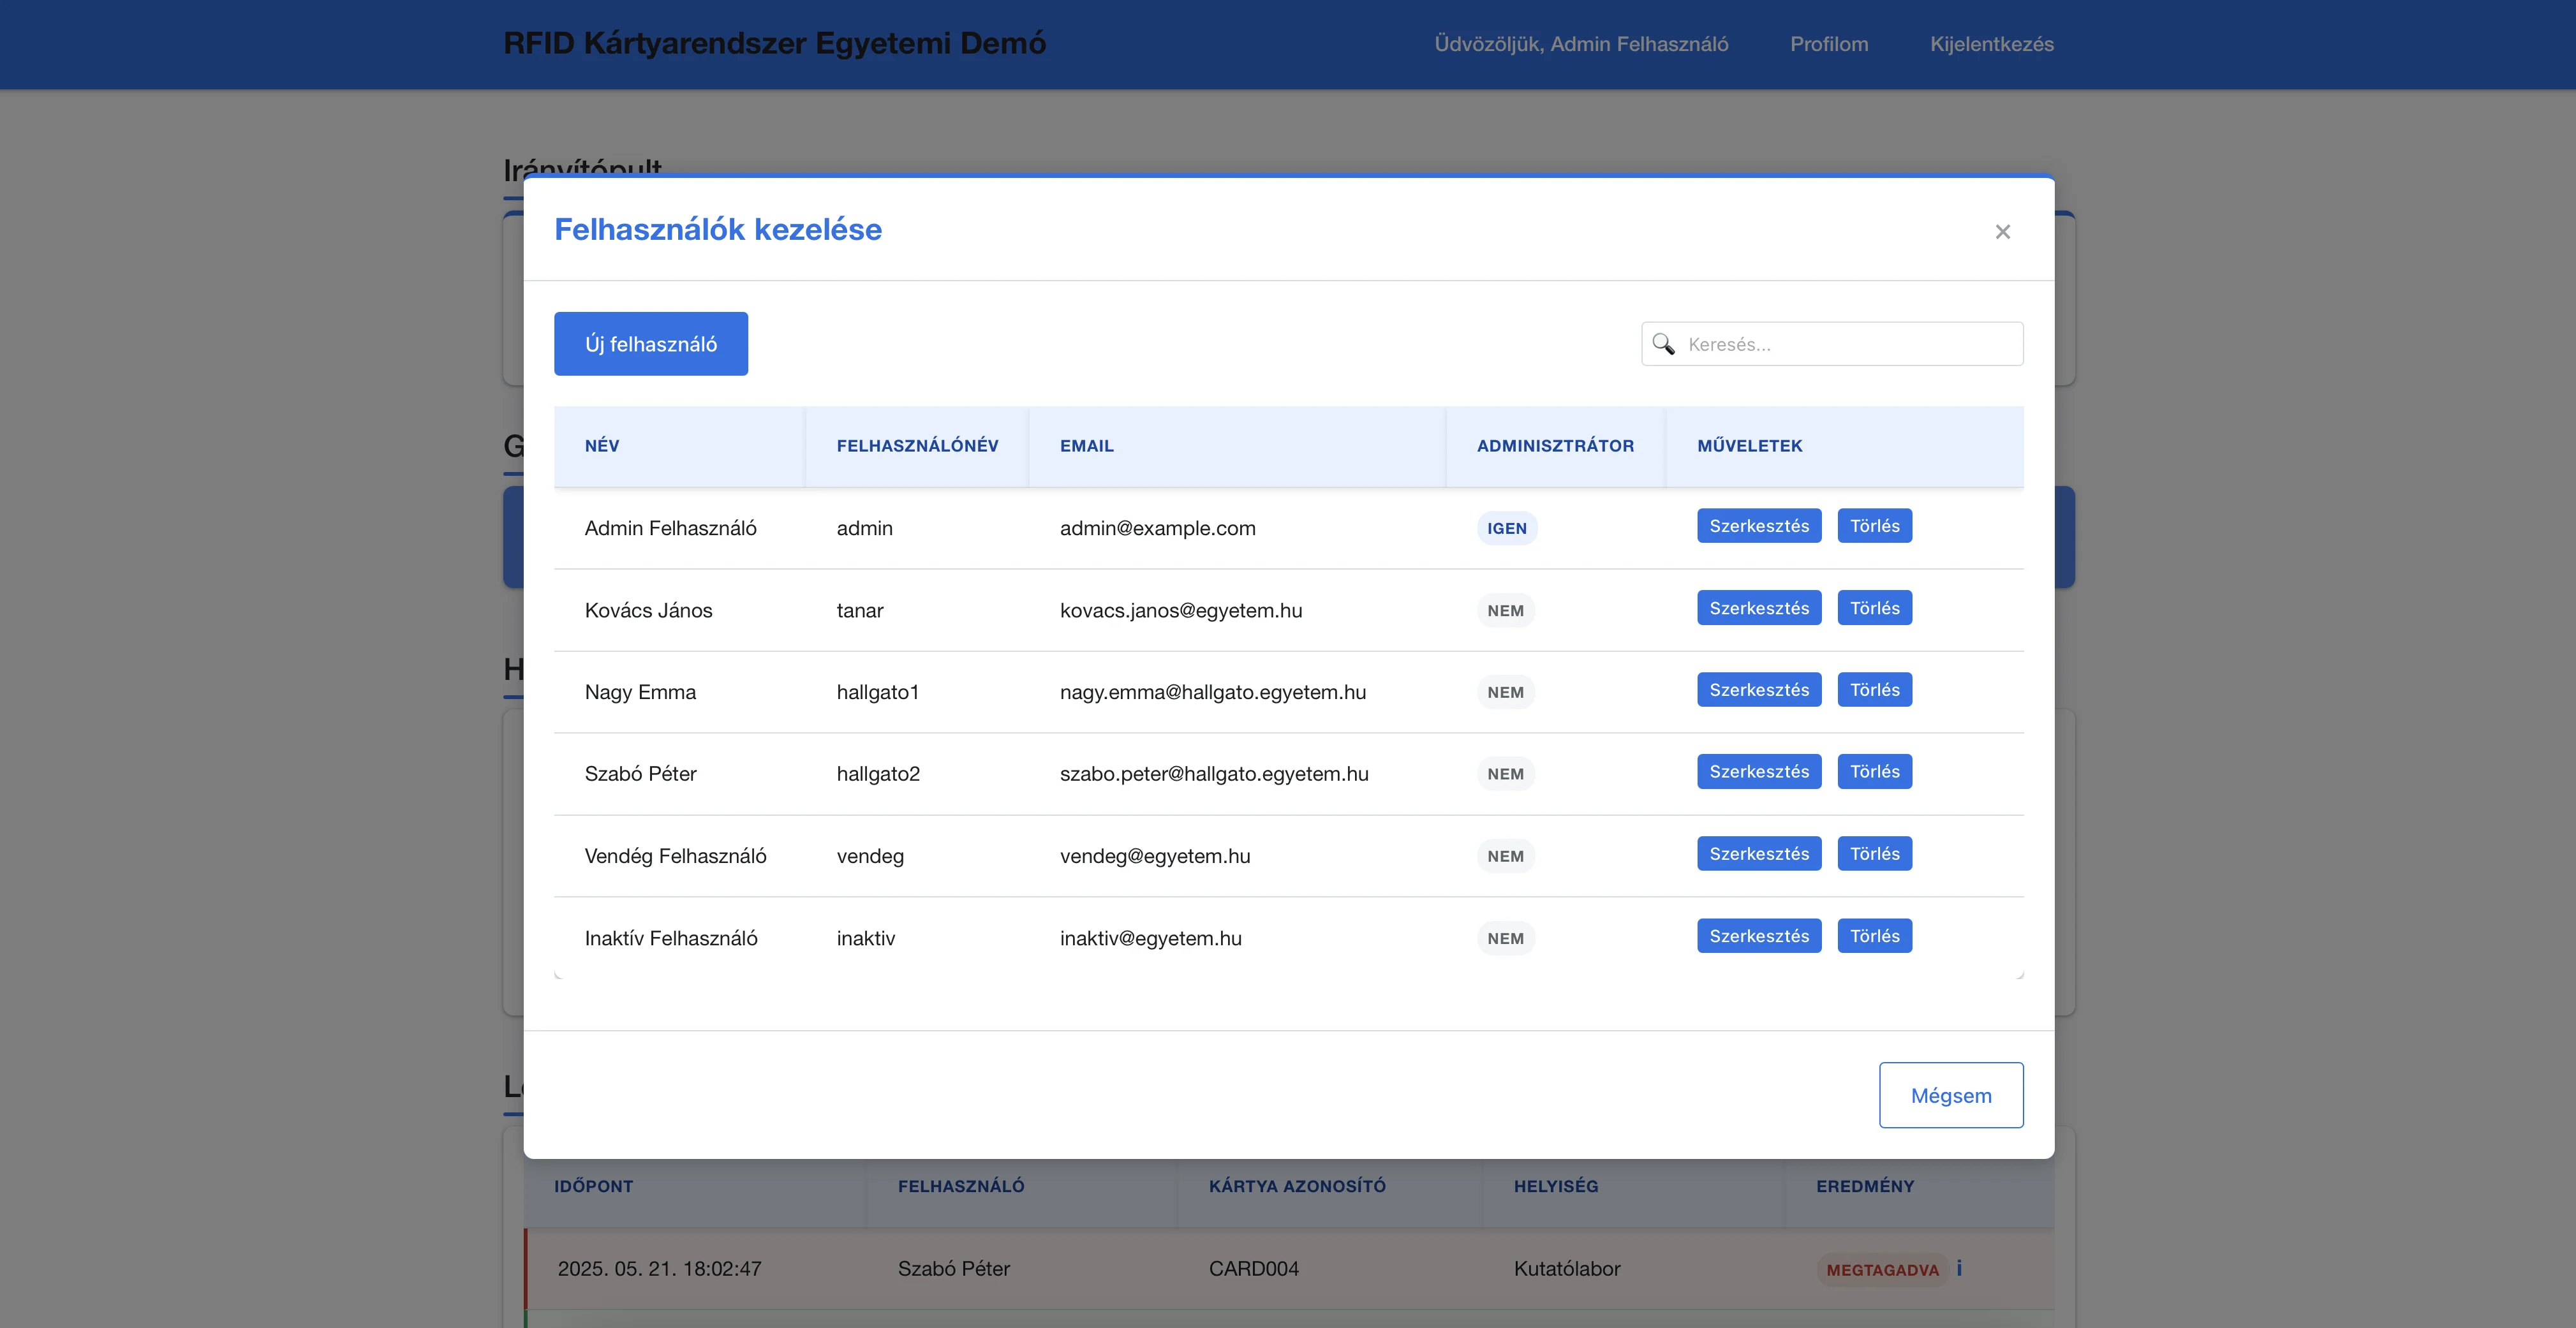Delete the Inaktív Felhasználó entry
The image size is (2576, 1328).
pyautogui.click(x=1874, y=936)
